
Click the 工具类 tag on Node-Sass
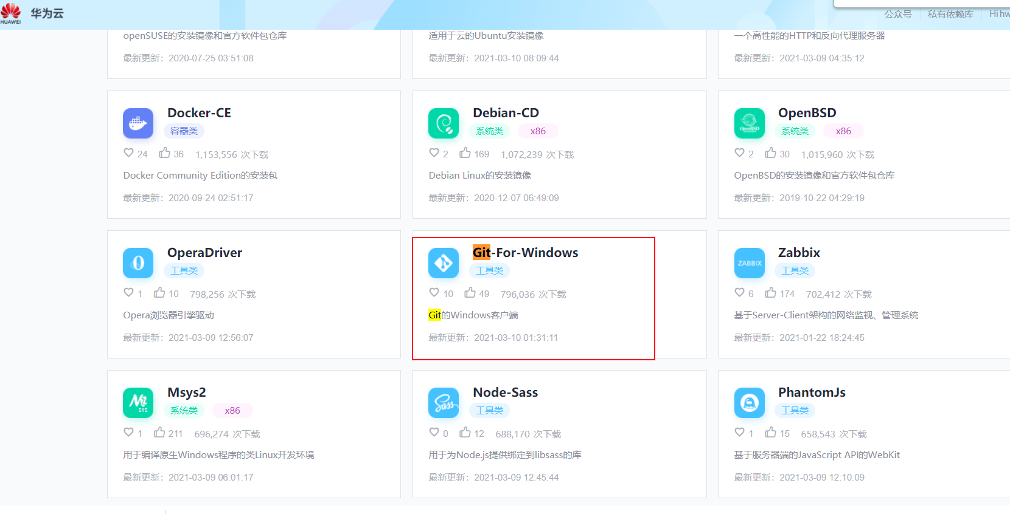(489, 411)
